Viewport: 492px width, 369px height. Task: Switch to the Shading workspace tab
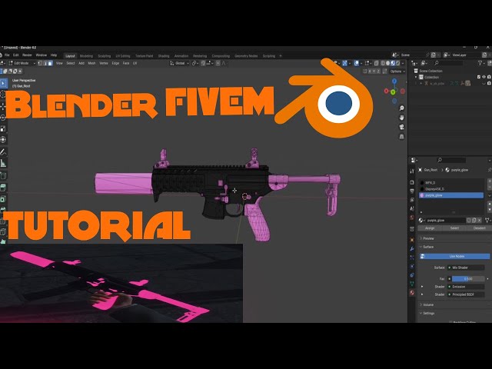tap(164, 56)
